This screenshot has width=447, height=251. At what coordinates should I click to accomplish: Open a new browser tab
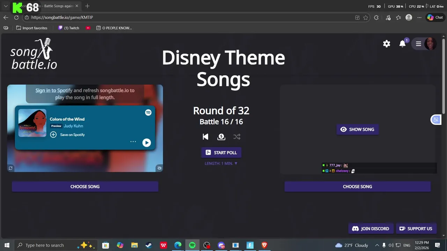[87, 6]
